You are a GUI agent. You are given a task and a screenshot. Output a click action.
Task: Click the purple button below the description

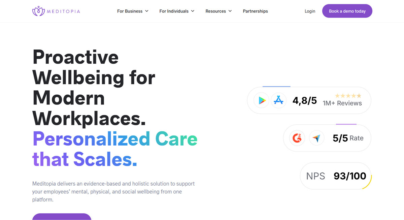click(x=62, y=217)
